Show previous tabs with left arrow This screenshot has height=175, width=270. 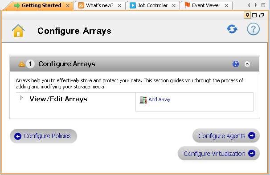[x=249, y=5]
